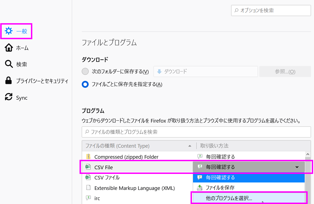Open the Home (ホーム) house icon

click(x=9, y=48)
